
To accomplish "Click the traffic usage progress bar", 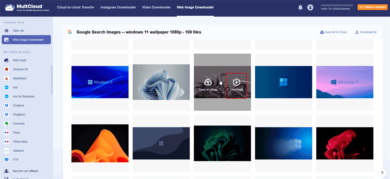I will click(x=337, y=5).
